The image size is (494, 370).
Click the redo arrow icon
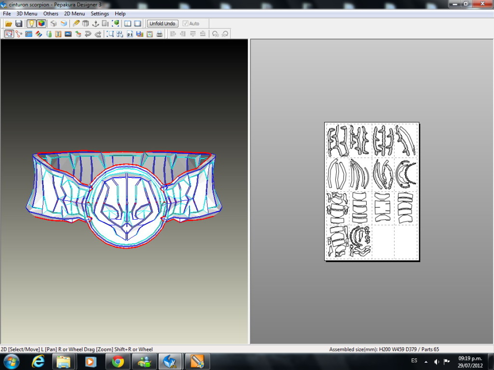[x=98, y=34]
